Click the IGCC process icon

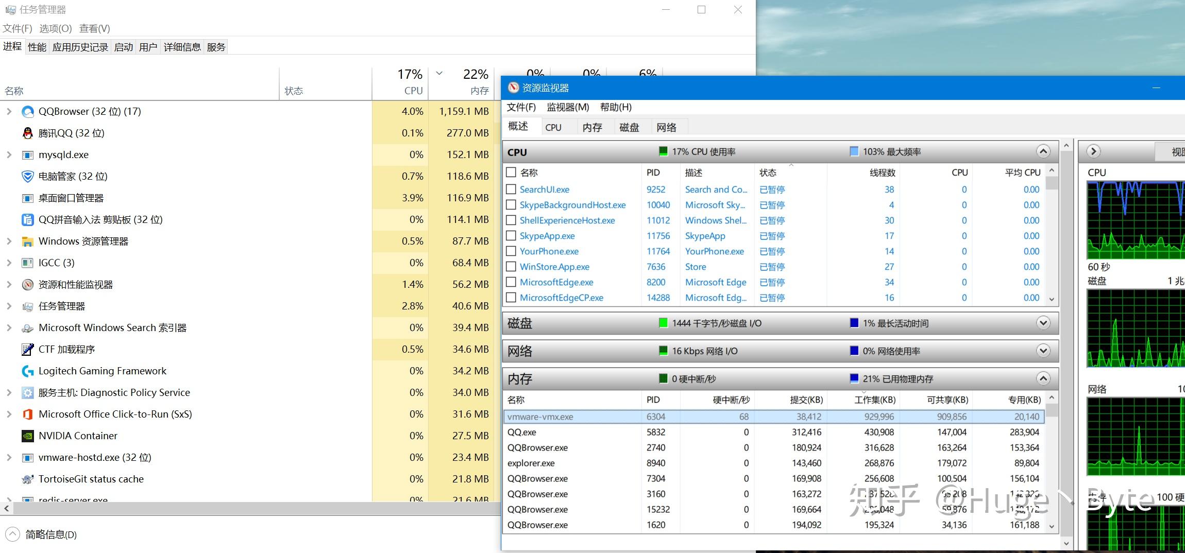tap(28, 263)
